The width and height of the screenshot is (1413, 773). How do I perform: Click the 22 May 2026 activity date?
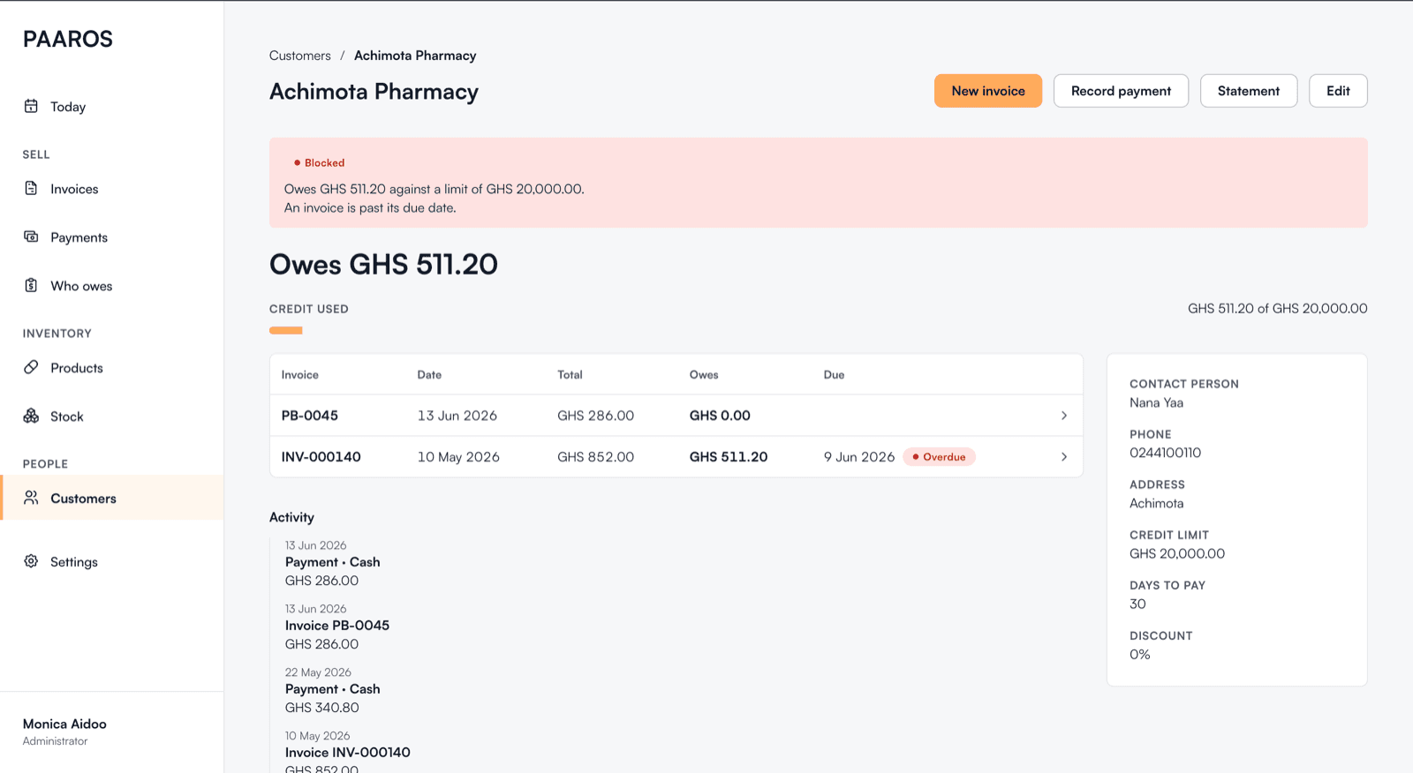(x=318, y=672)
